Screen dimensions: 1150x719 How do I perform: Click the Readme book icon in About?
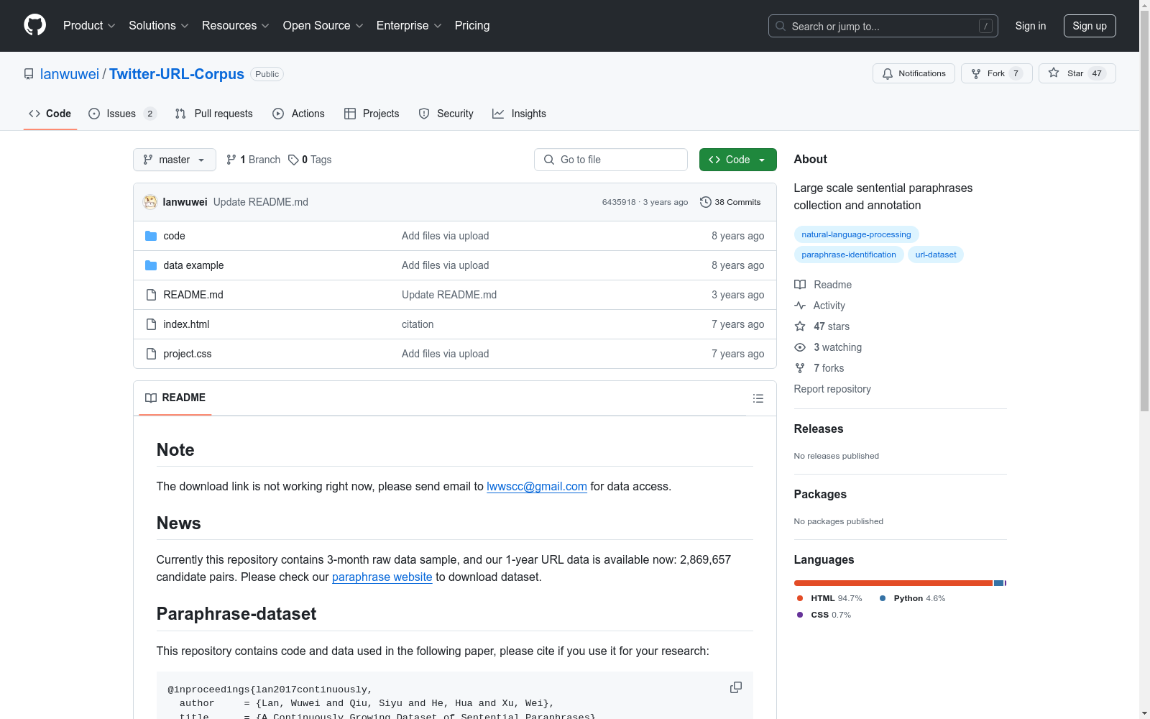click(800, 285)
